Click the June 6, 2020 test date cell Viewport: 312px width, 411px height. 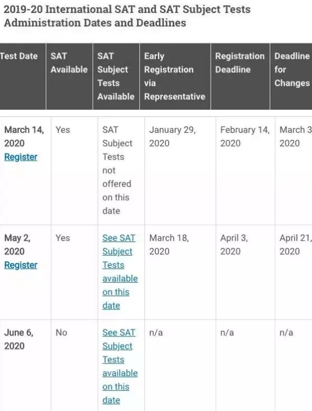18,339
